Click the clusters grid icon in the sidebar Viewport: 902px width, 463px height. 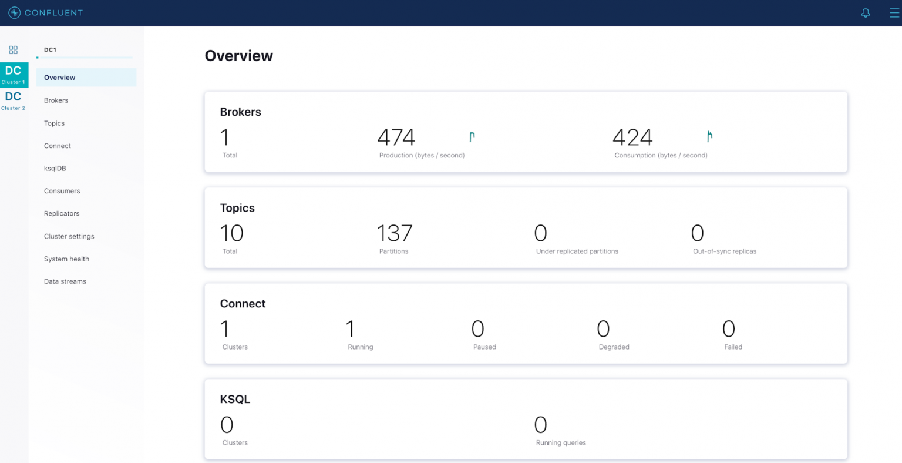(x=13, y=49)
